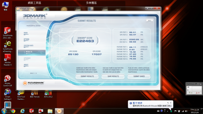Screen dimensions: 203x114
Task: Click Feature Test 1 value 28.11
Action: (x=133, y=47)
